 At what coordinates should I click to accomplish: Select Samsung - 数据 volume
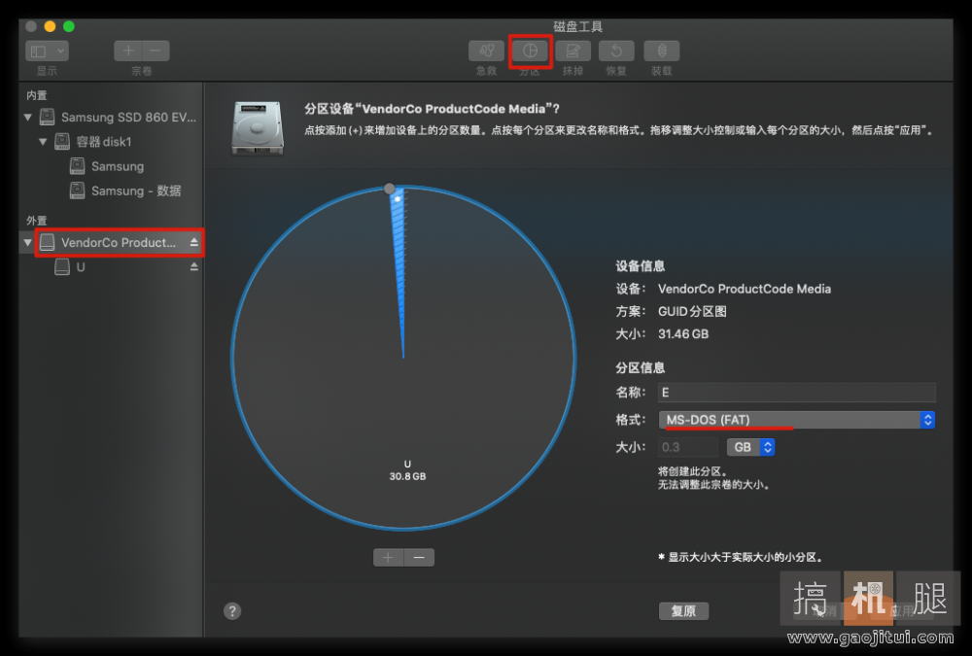pyautogui.click(x=125, y=191)
